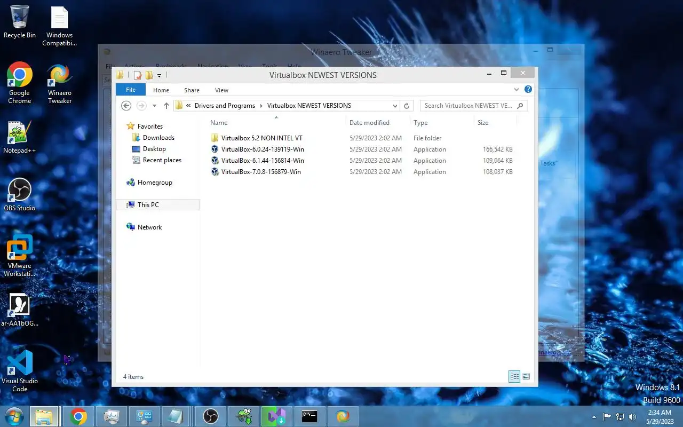Open Downloads in the navigation pane
Image resolution: width=683 pixels, height=427 pixels.
[158, 138]
